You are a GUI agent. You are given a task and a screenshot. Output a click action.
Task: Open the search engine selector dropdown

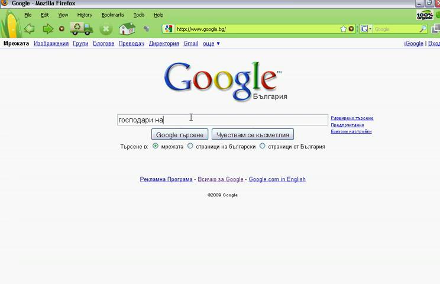366,28
